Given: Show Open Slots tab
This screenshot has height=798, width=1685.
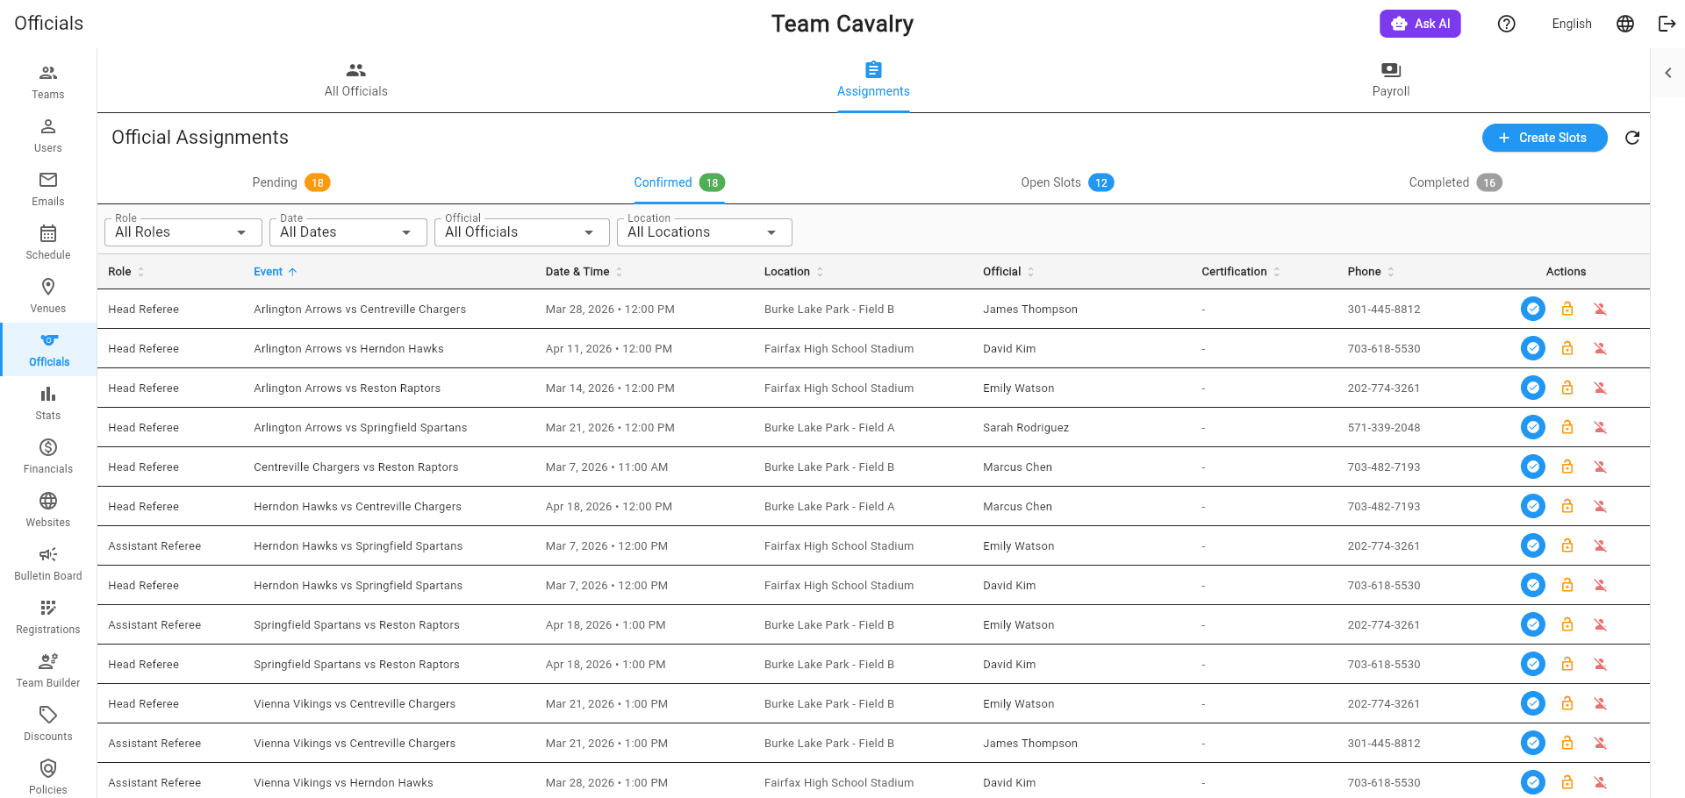Looking at the screenshot, I should click(1067, 182).
